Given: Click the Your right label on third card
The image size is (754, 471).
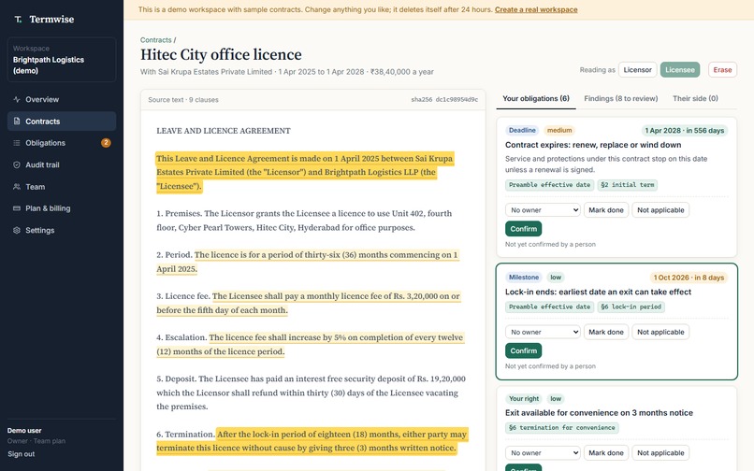Looking at the screenshot, I should click(524, 399).
